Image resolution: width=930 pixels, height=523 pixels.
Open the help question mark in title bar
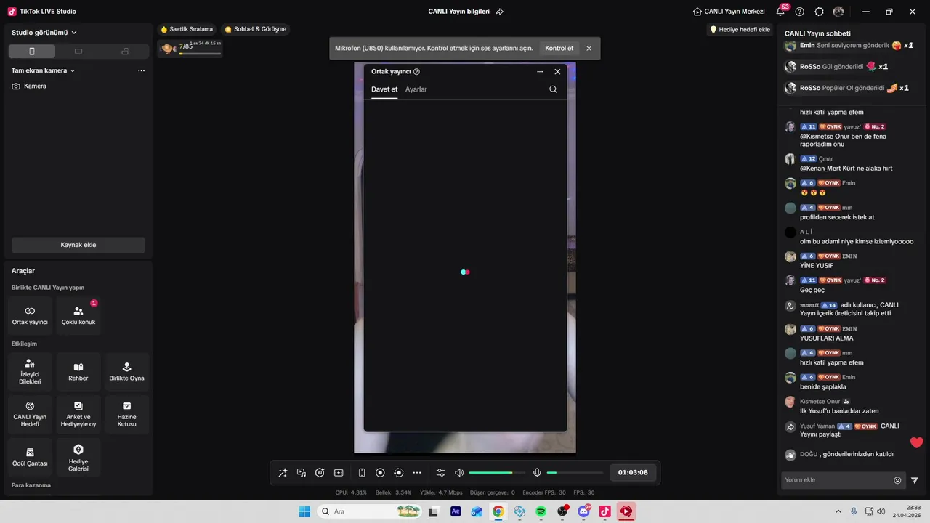[800, 12]
